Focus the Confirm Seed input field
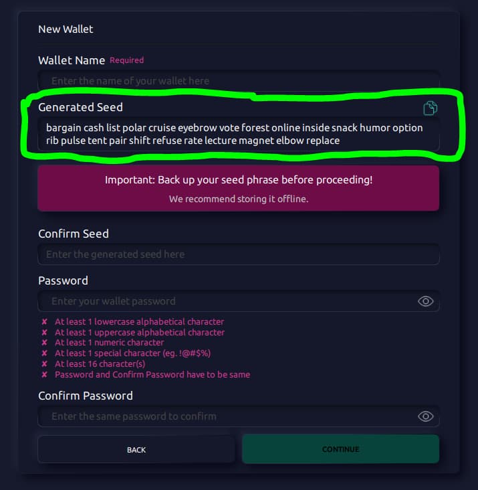The width and height of the screenshot is (478, 490). (239, 254)
